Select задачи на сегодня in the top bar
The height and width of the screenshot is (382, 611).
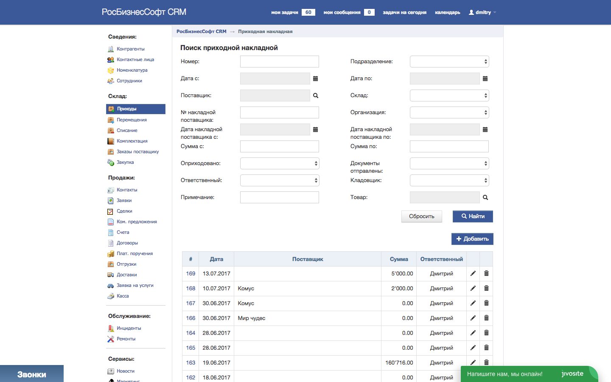(404, 12)
